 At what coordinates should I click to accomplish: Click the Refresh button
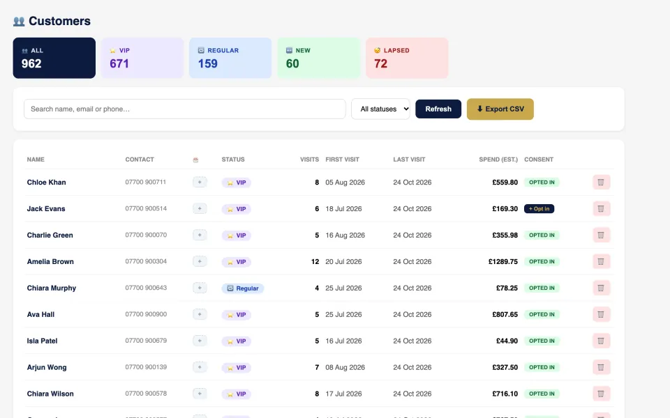[438, 109]
